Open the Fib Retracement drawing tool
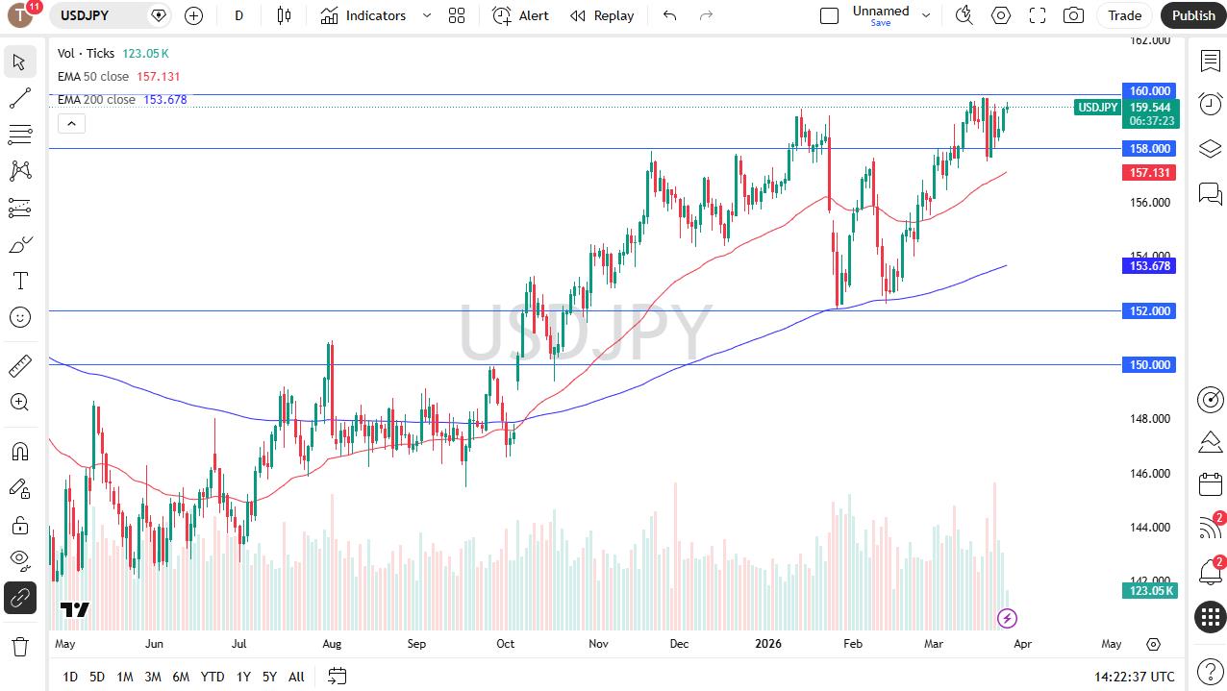The image size is (1227, 691). click(20, 134)
